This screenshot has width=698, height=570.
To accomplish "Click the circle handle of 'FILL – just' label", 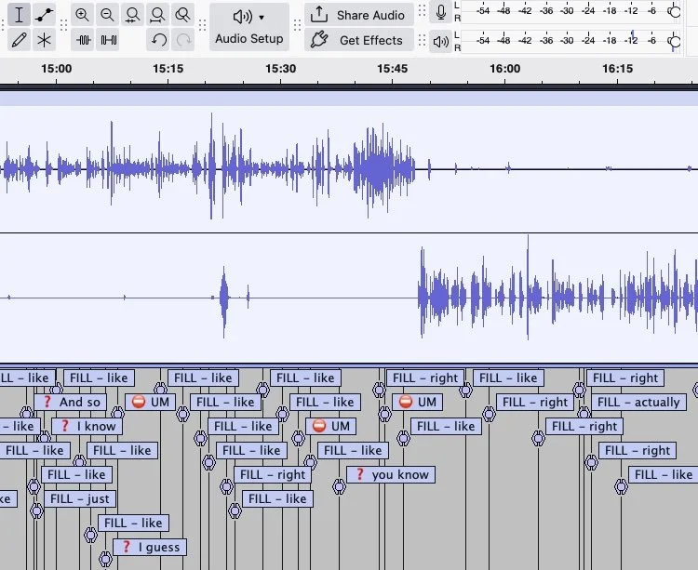I will click(36, 510).
